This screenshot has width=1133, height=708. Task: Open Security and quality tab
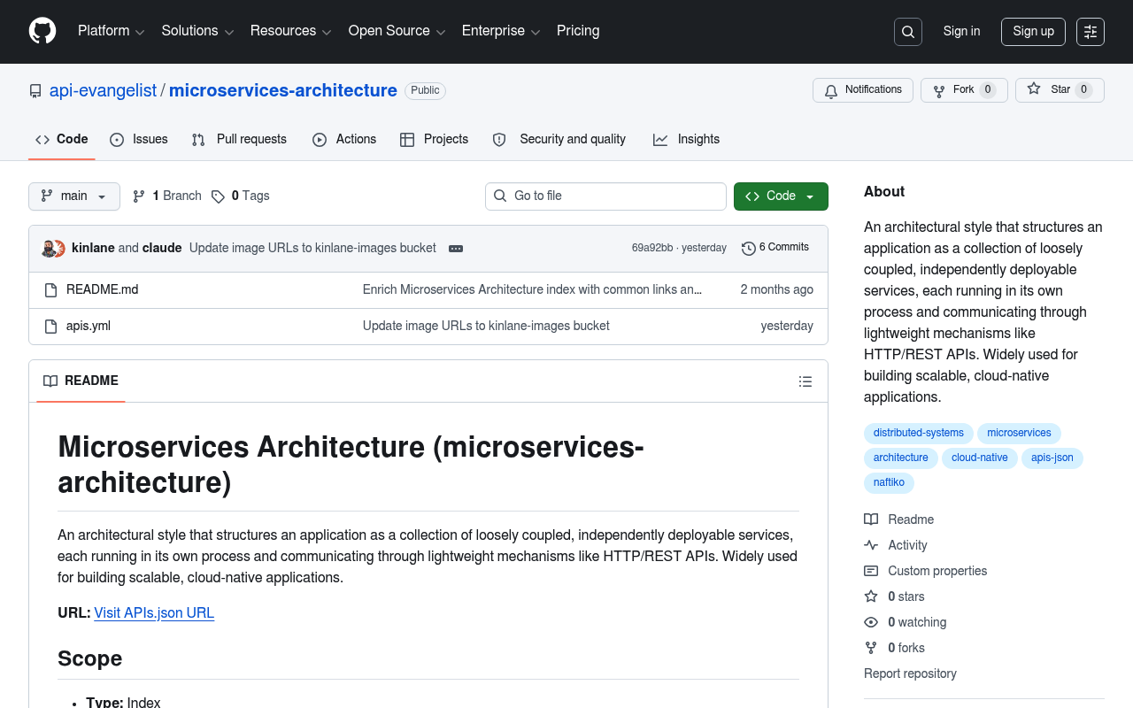pos(559,140)
